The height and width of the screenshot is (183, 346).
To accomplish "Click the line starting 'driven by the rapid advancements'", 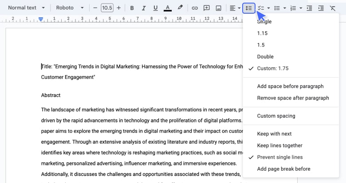I will click(x=142, y=120).
